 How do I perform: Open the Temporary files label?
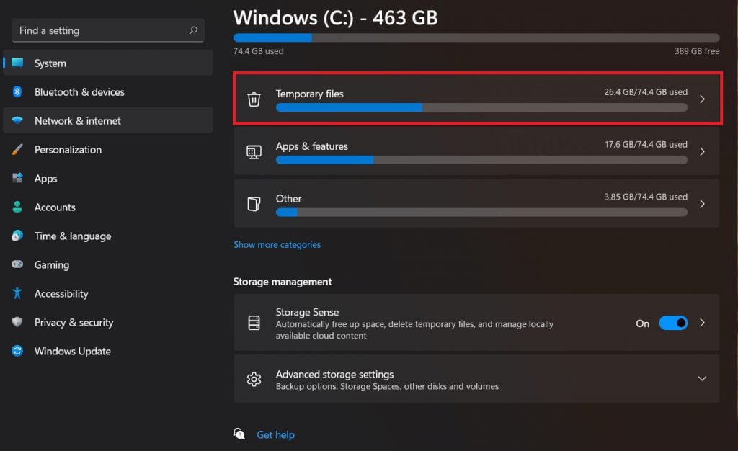pos(309,94)
